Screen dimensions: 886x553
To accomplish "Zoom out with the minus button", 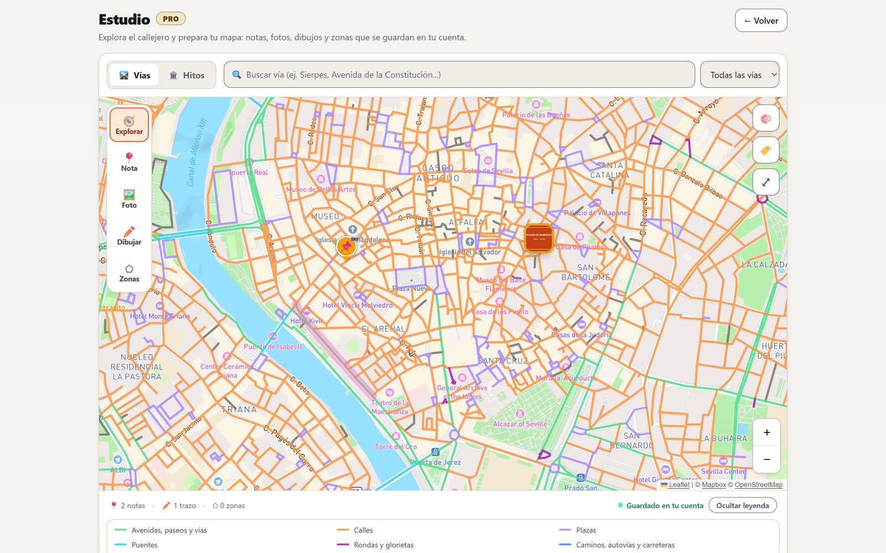I will 766,459.
